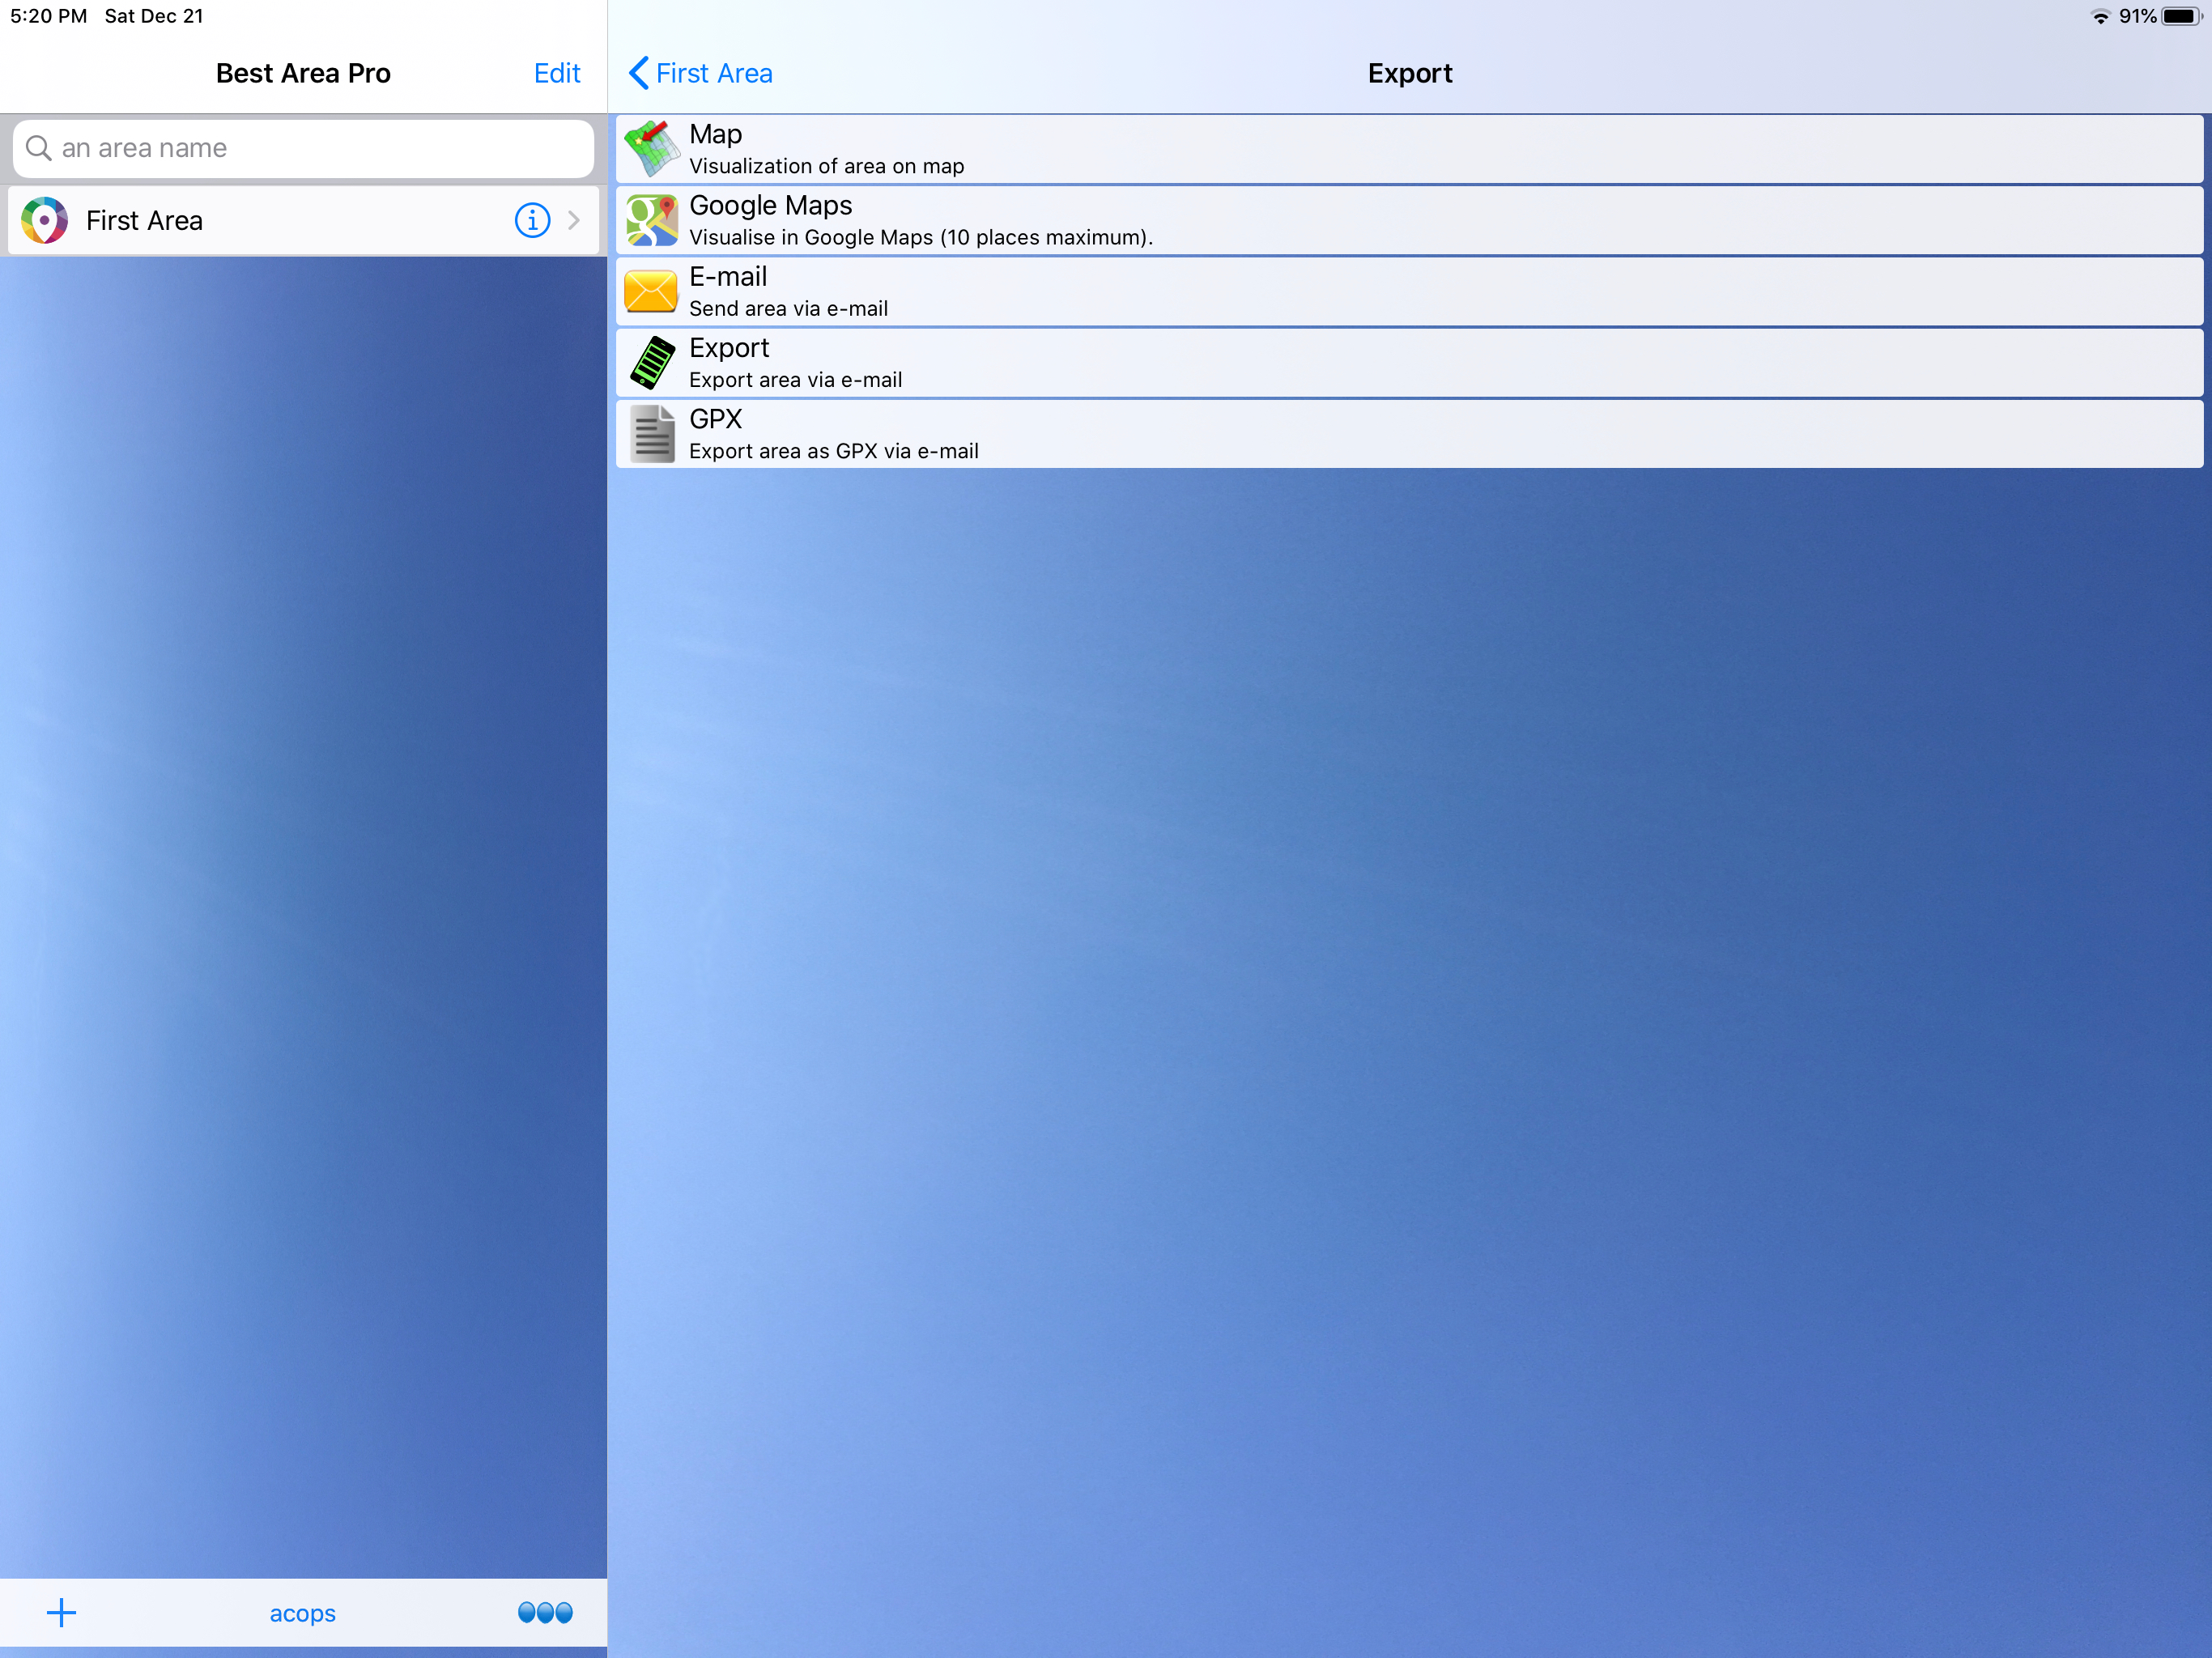Tap the GPX document icon
The image size is (2212, 1658).
[x=653, y=434]
